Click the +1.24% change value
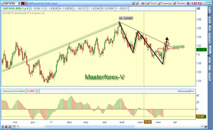This screenshot has height=130, width=213. coord(208,5)
